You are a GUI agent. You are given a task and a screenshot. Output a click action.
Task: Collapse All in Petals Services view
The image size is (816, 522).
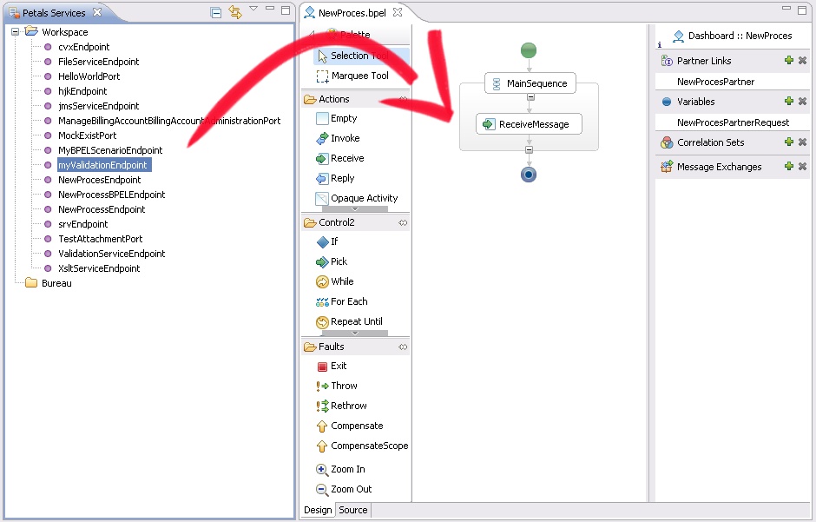tap(216, 12)
